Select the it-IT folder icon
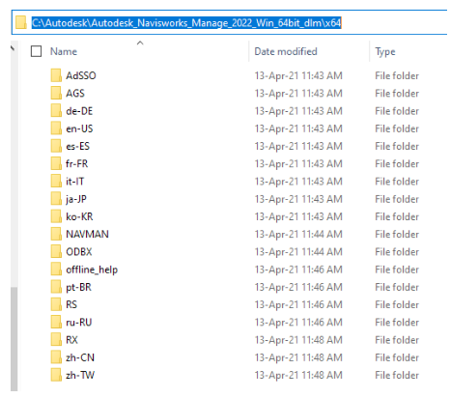This screenshot has width=450, height=398. pos(56,181)
